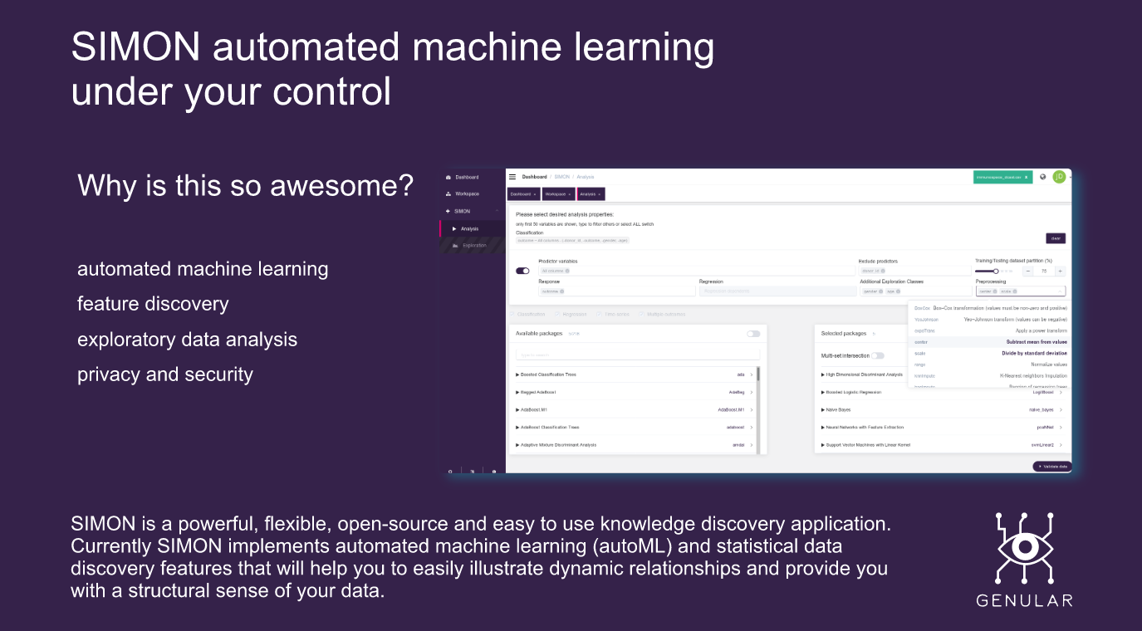This screenshot has height=631, width=1142.
Task: Deselect the green dataset file chip
Action: point(1027,177)
